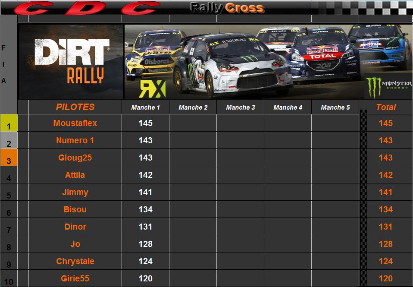This screenshot has height=287, width=413.
Task: Select Jo's Manche 1 score 128
Action: pos(145,244)
